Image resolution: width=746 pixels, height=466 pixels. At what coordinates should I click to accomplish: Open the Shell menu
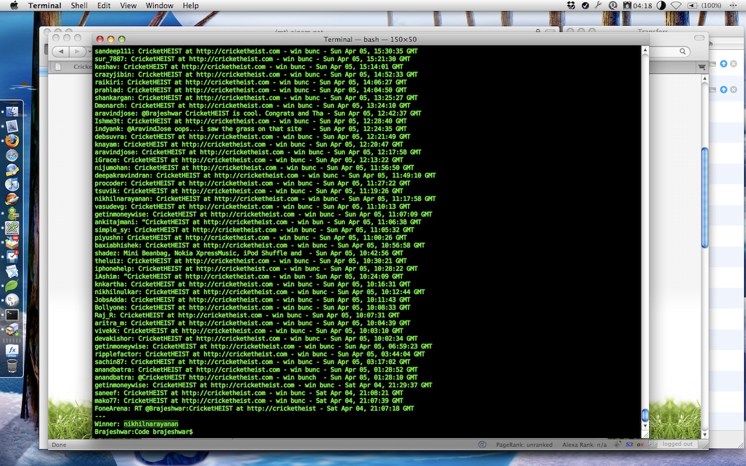(x=79, y=5)
